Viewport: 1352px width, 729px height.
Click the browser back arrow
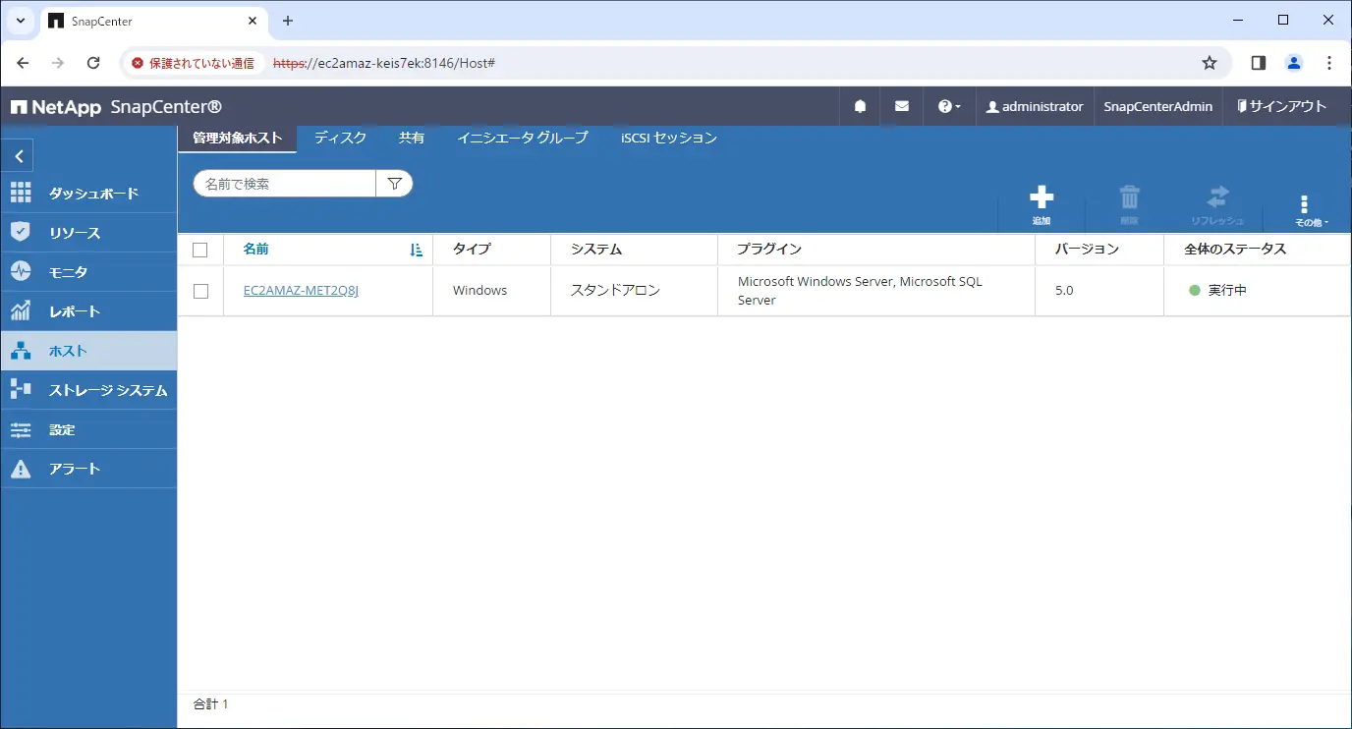pos(24,63)
